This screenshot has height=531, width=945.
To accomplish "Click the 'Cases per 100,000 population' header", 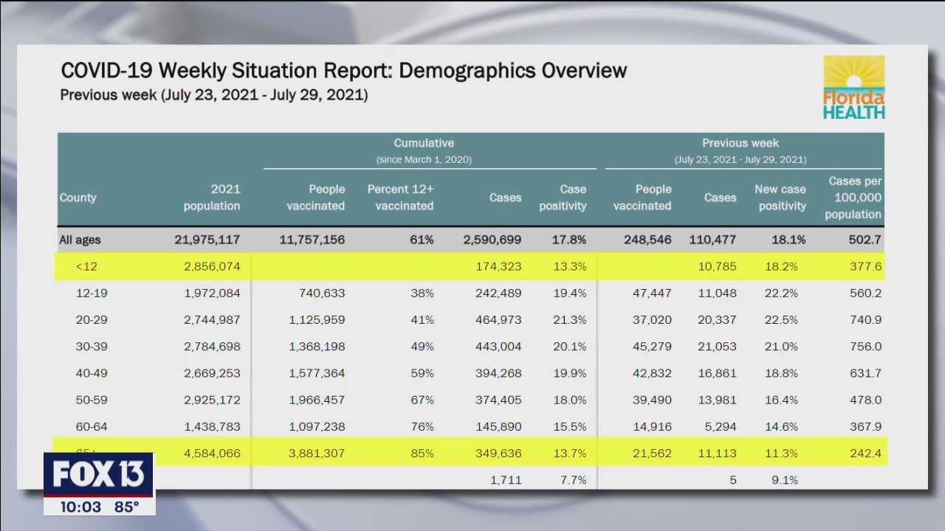I will tap(853, 198).
